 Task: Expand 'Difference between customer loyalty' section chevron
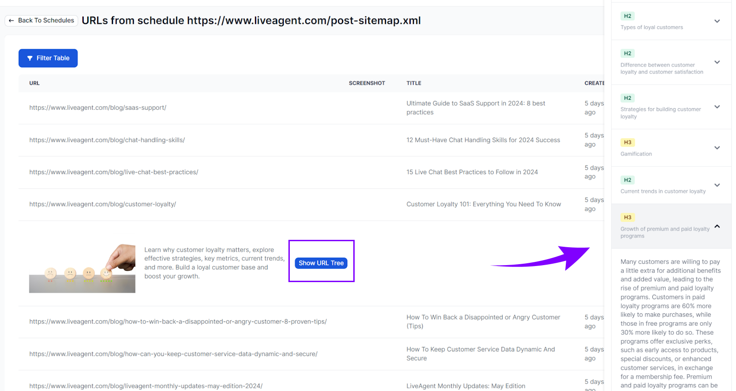[717, 62]
